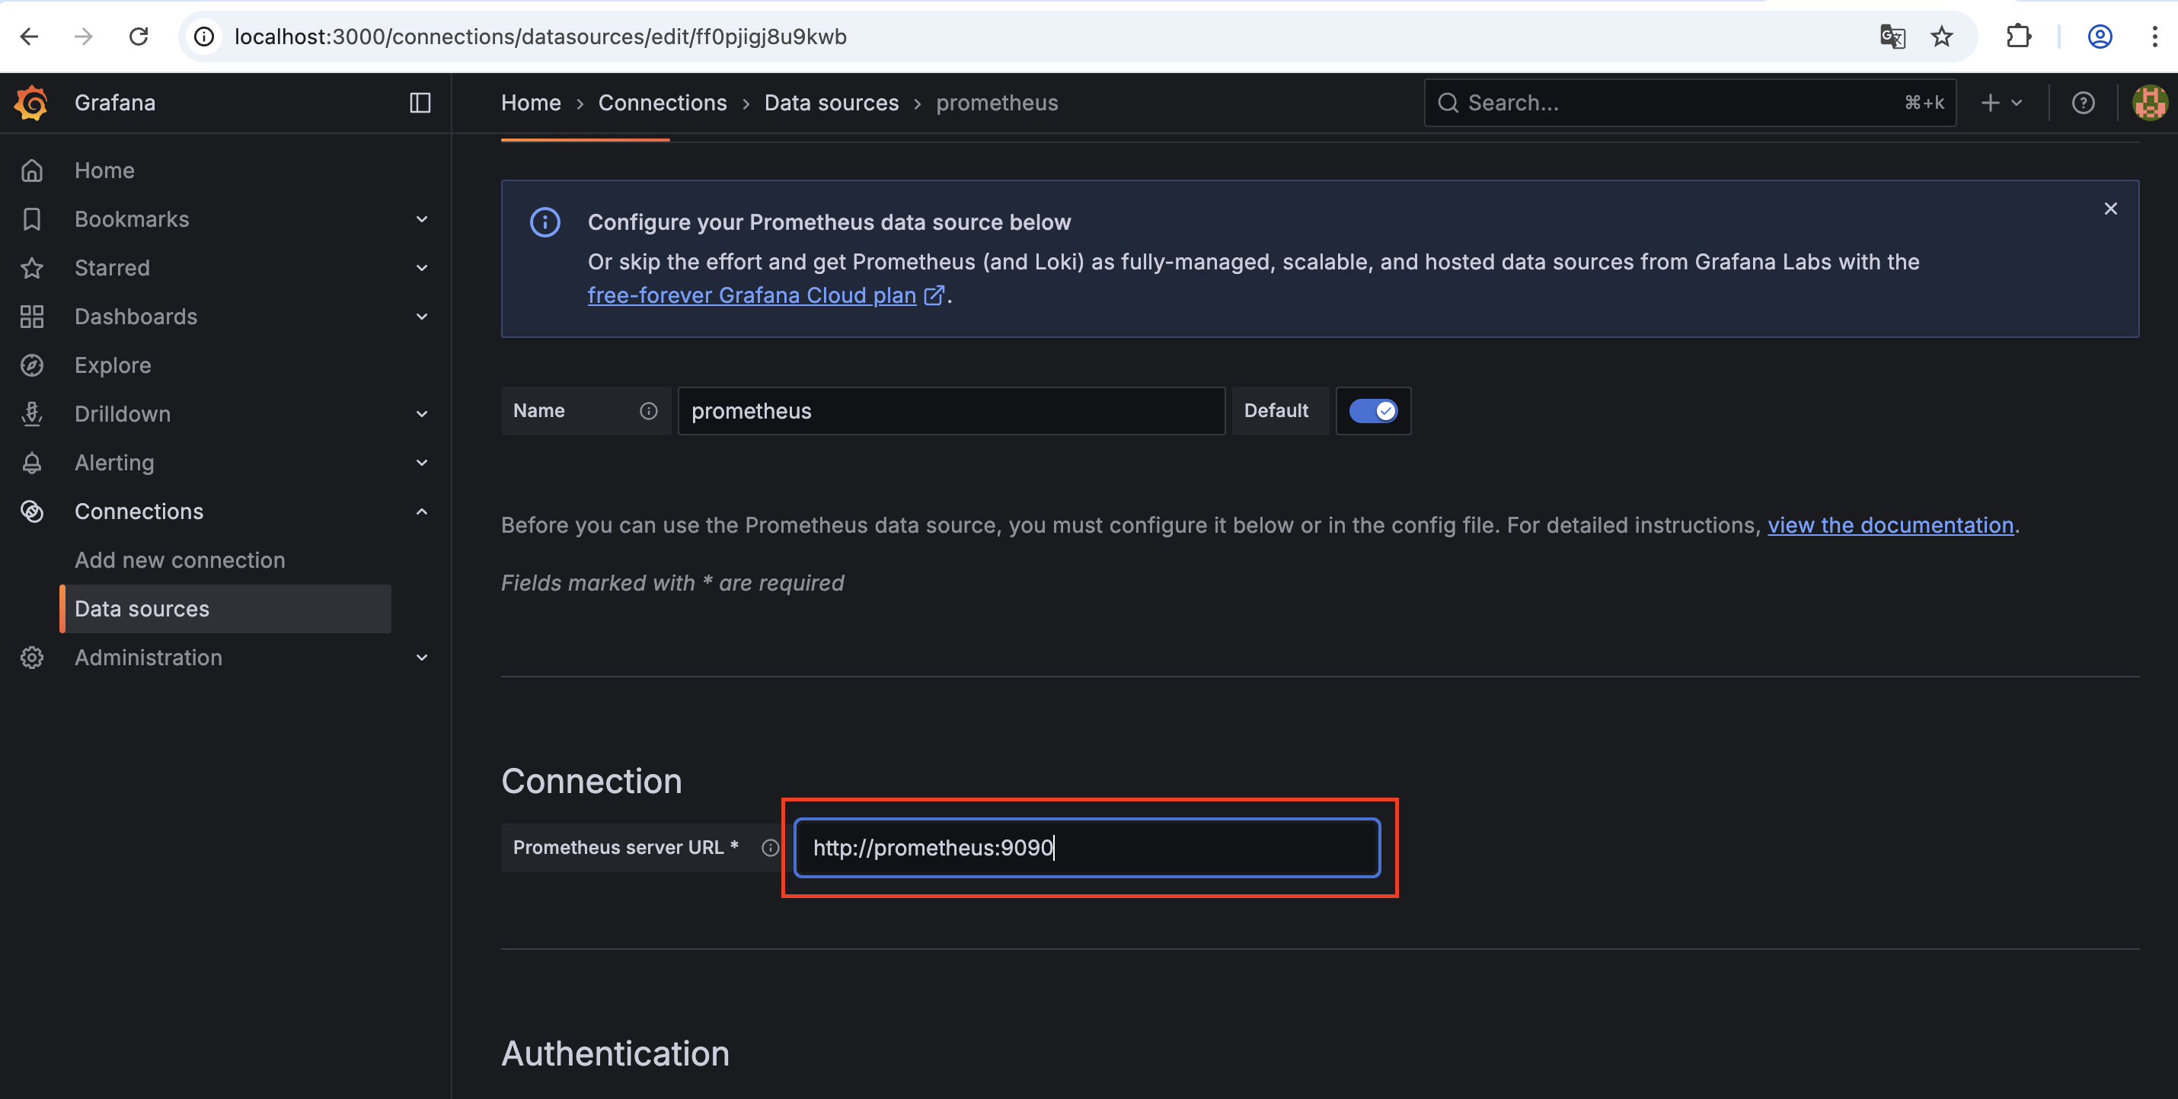
Task: Click the Grafana logo icon
Action: coord(31,103)
